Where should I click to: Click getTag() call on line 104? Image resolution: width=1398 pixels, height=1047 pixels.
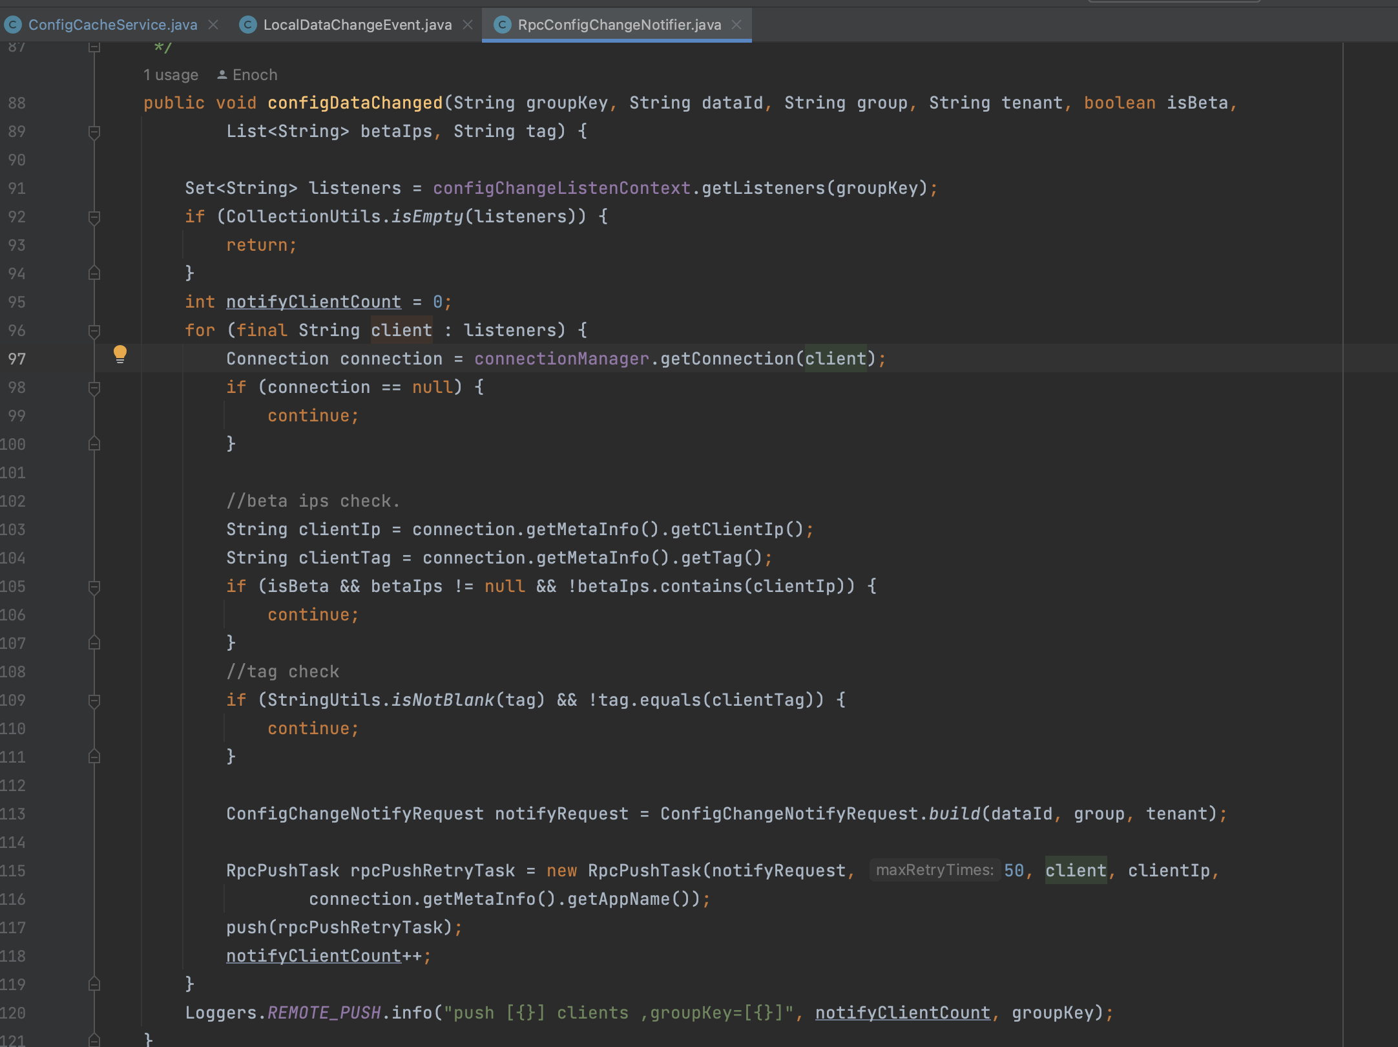[722, 558]
